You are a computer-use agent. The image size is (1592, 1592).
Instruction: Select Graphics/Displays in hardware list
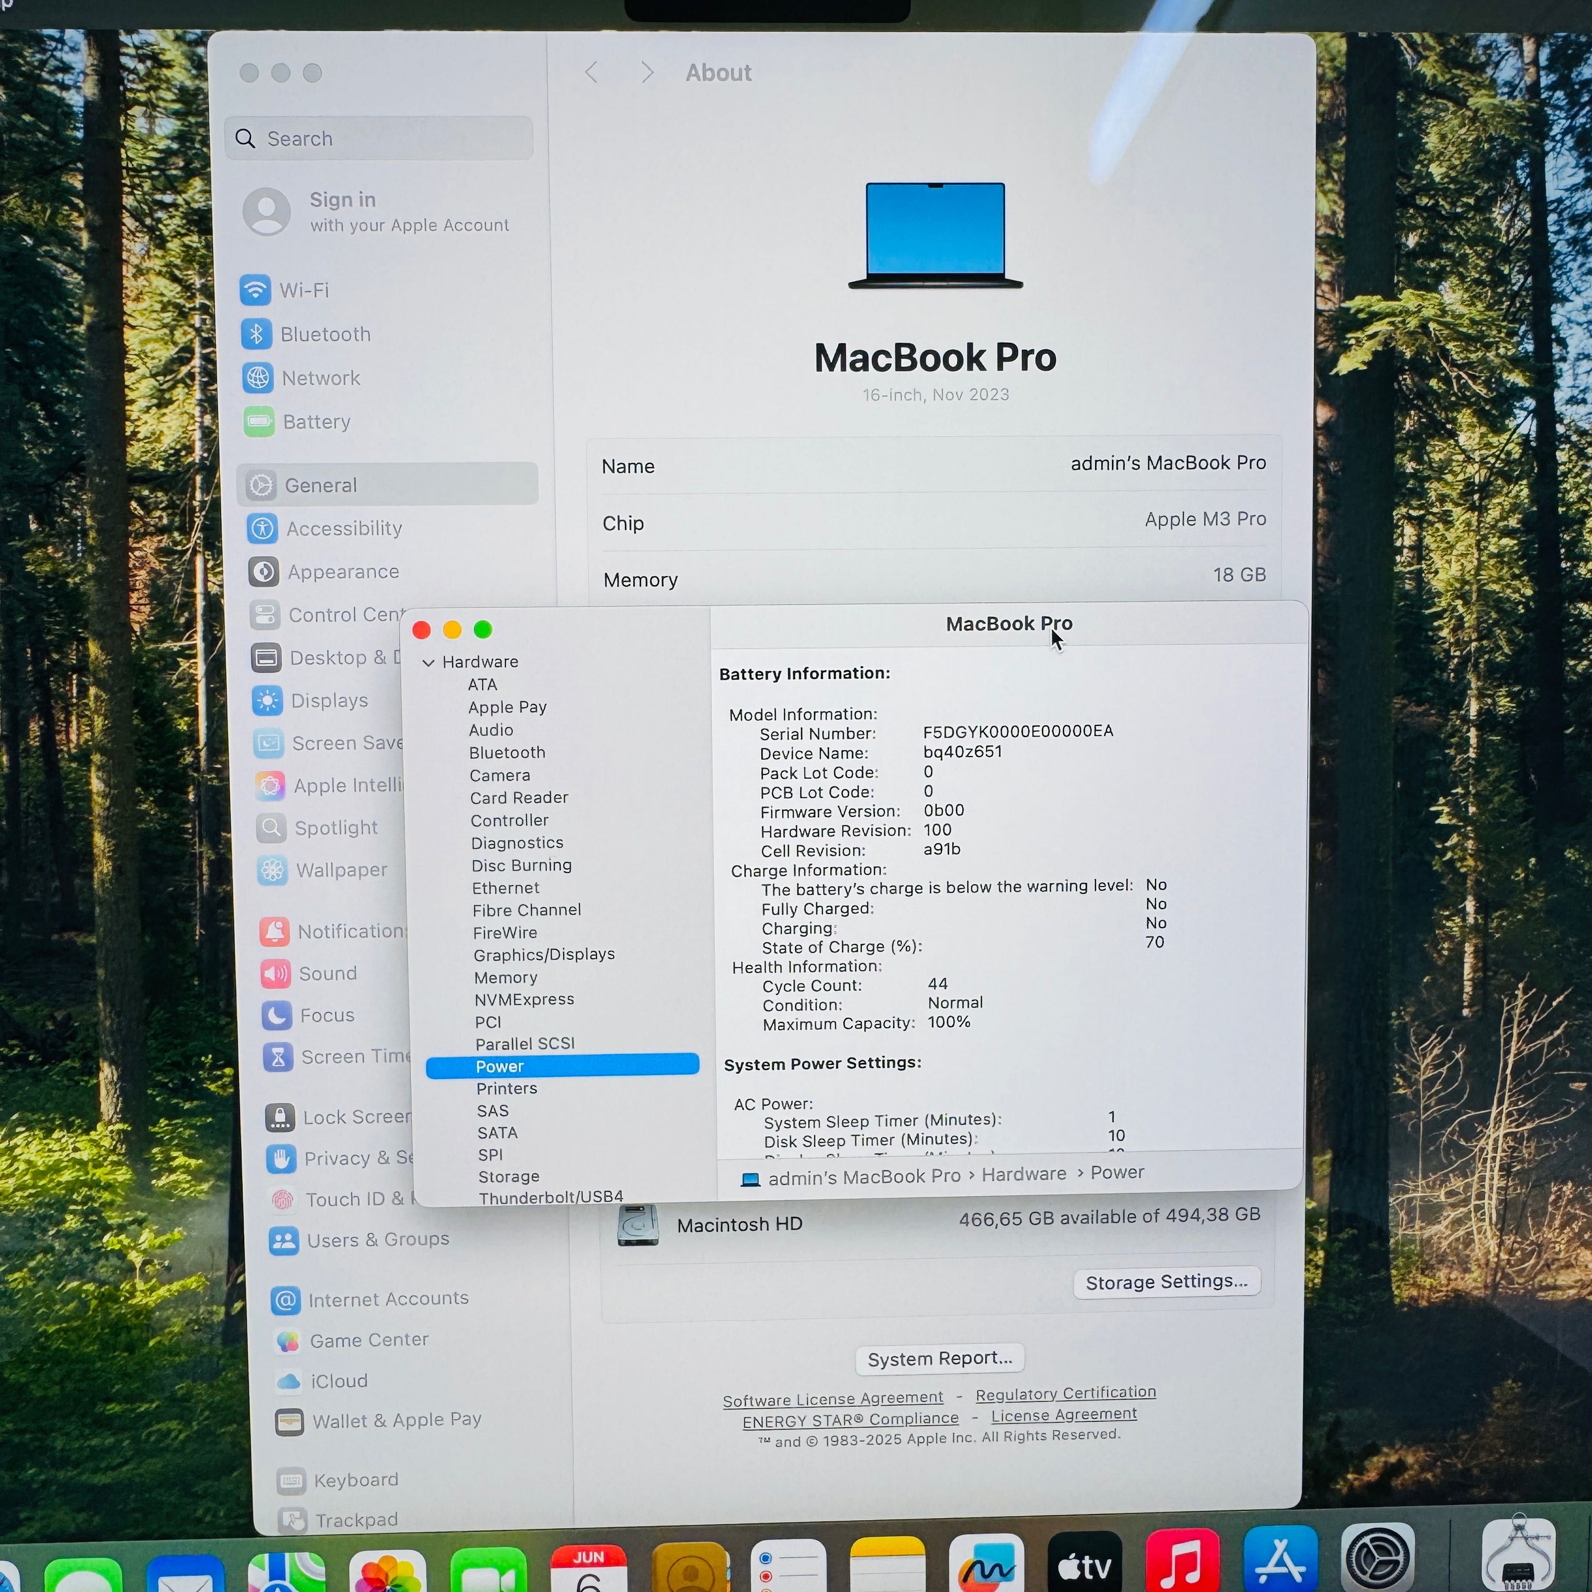(x=544, y=954)
